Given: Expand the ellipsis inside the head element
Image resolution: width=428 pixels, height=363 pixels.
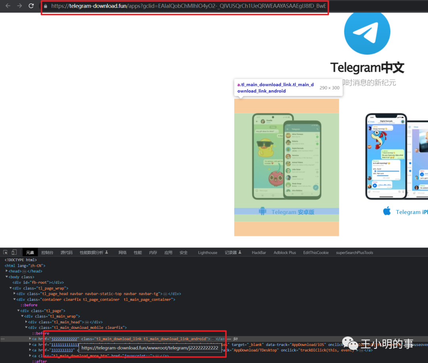Looking at the screenshot, I should [x=24, y=271].
